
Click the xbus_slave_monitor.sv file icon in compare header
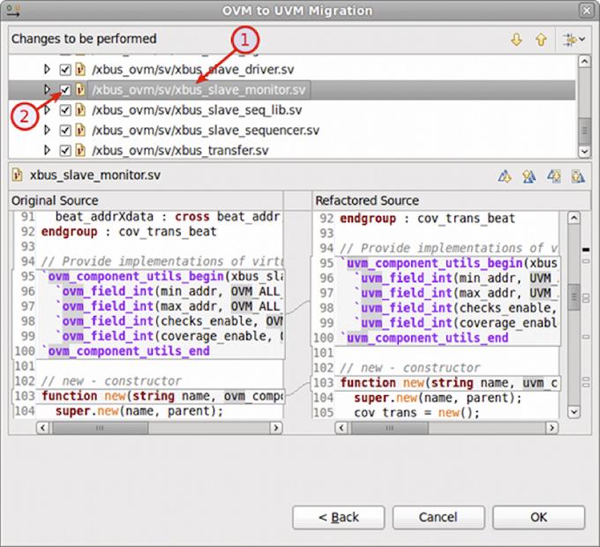point(17,175)
